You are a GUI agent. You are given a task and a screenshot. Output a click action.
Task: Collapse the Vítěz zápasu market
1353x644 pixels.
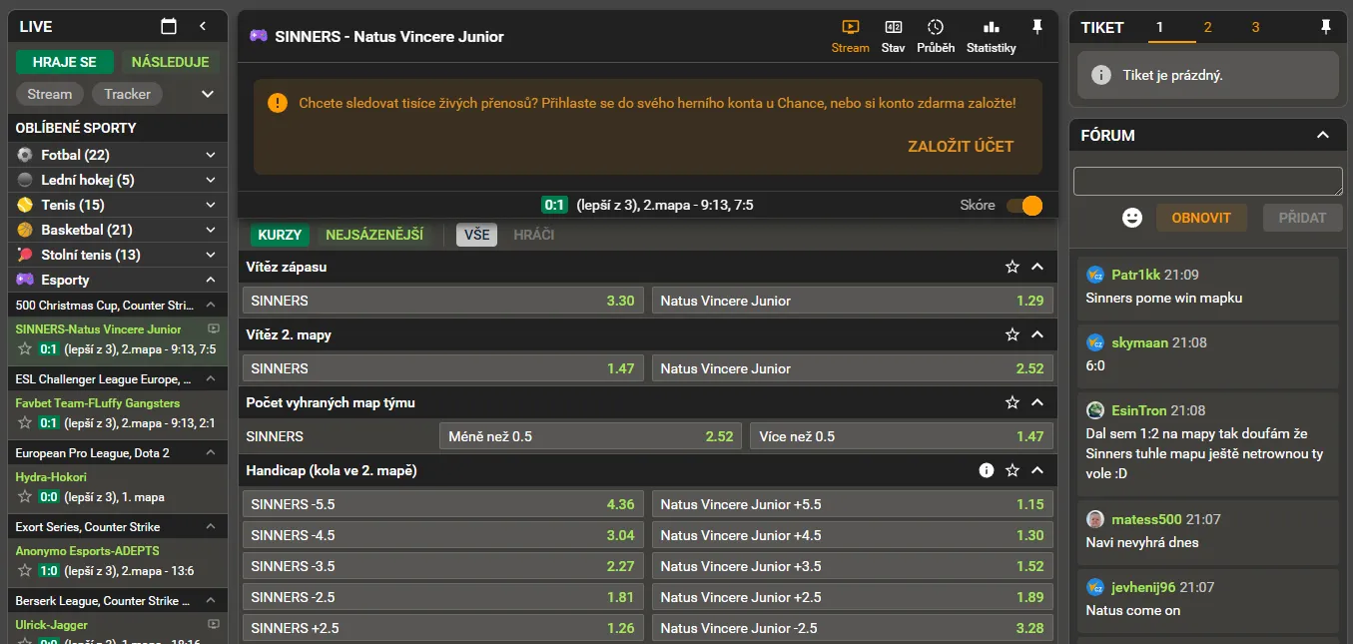click(1037, 267)
